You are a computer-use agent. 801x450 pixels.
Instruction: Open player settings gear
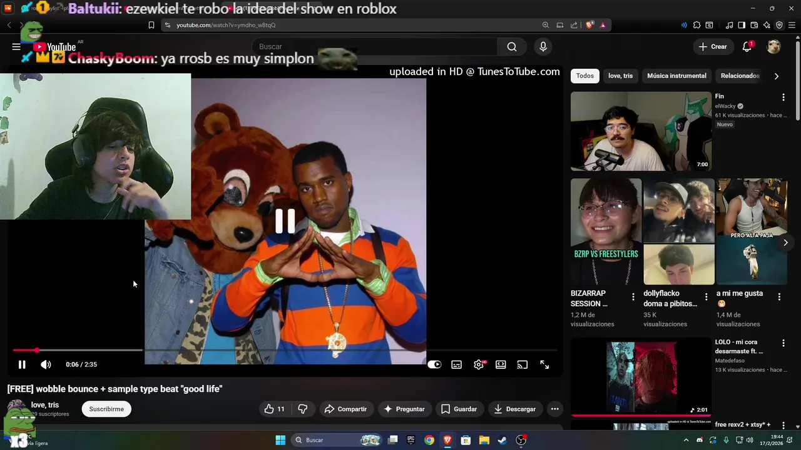pyautogui.click(x=479, y=364)
